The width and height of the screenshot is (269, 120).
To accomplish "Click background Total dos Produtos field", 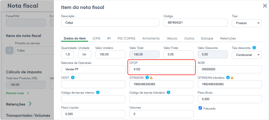I will point(26,85).
